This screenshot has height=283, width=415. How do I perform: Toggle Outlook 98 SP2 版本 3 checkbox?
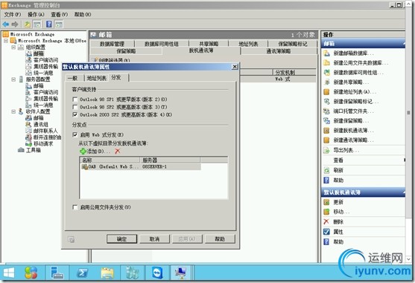(75, 107)
